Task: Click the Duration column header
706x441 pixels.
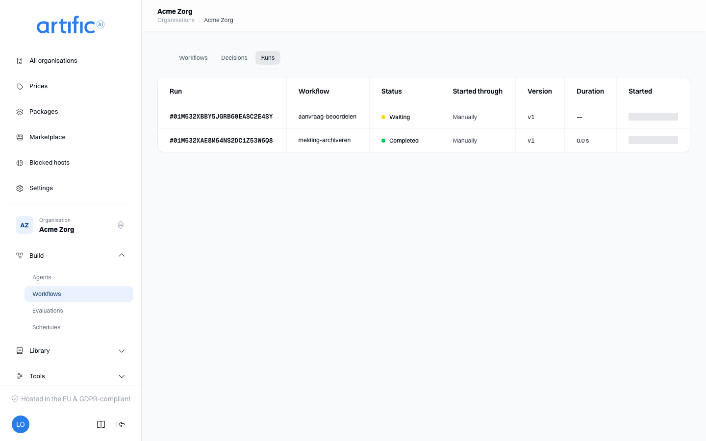Action: click(x=590, y=91)
